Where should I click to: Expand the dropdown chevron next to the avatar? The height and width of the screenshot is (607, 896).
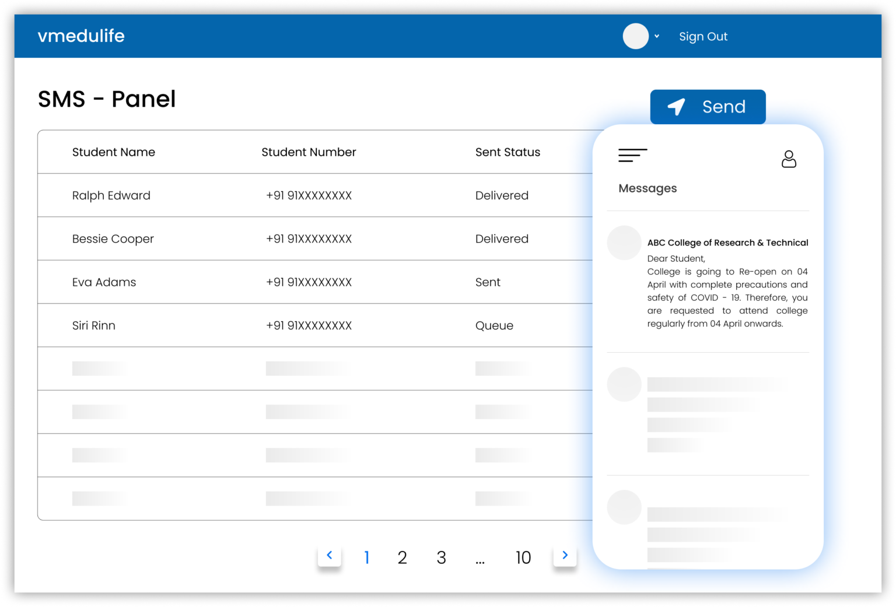click(658, 36)
